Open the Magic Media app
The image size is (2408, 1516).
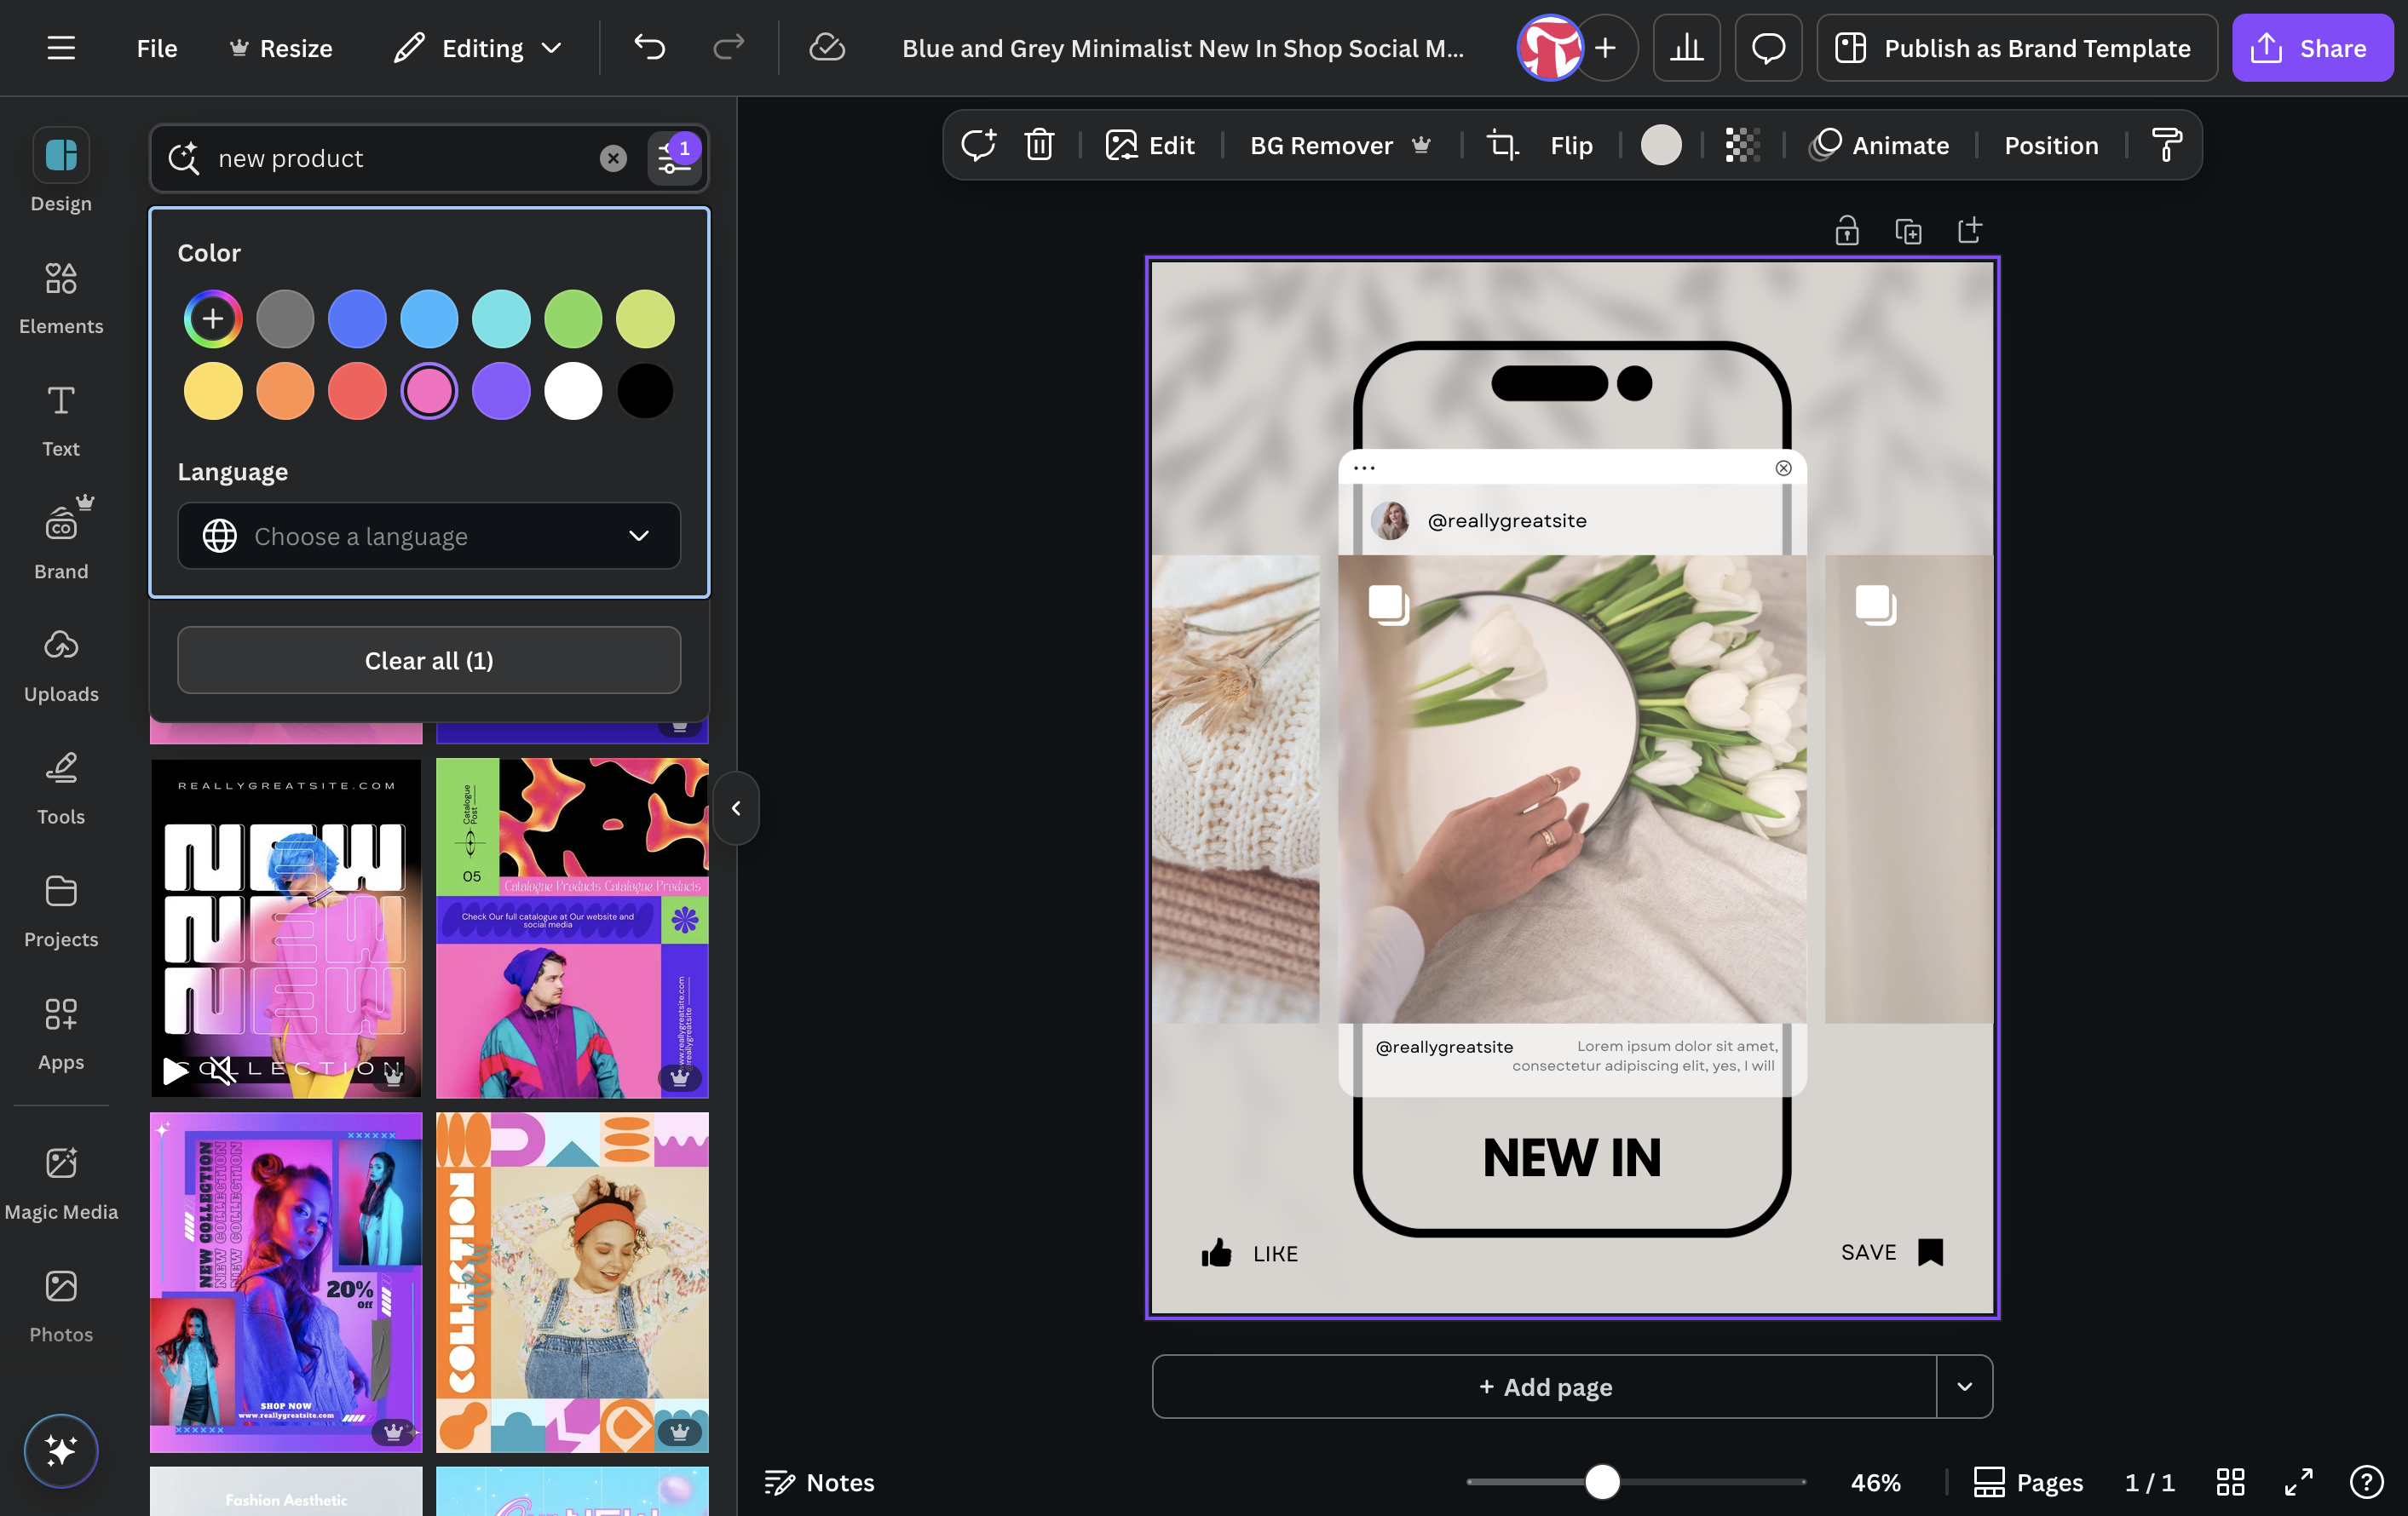[61, 1182]
